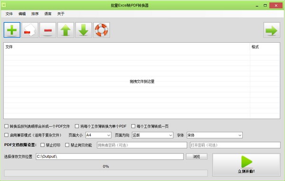Enable merging into one PDF file checkbox
This screenshot has width=285, height=181.
[x=6, y=126]
